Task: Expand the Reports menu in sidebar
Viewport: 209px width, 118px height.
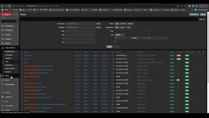Action: [9, 43]
